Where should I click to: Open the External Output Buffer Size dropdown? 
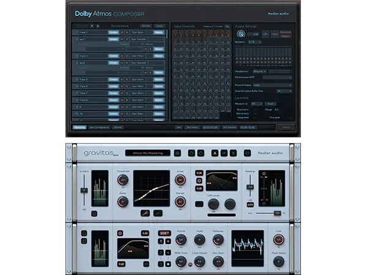[x=284, y=91]
